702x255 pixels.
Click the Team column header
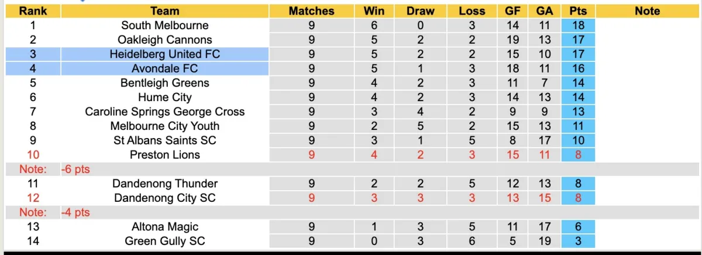click(164, 11)
